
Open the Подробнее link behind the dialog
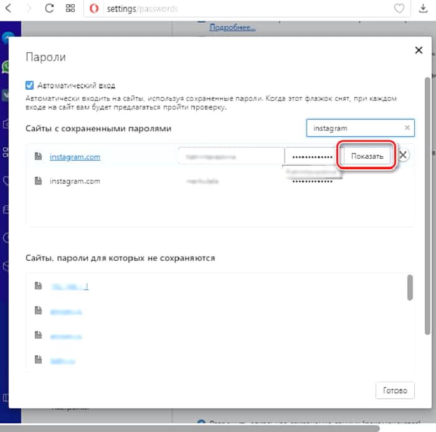pos(232,27)
